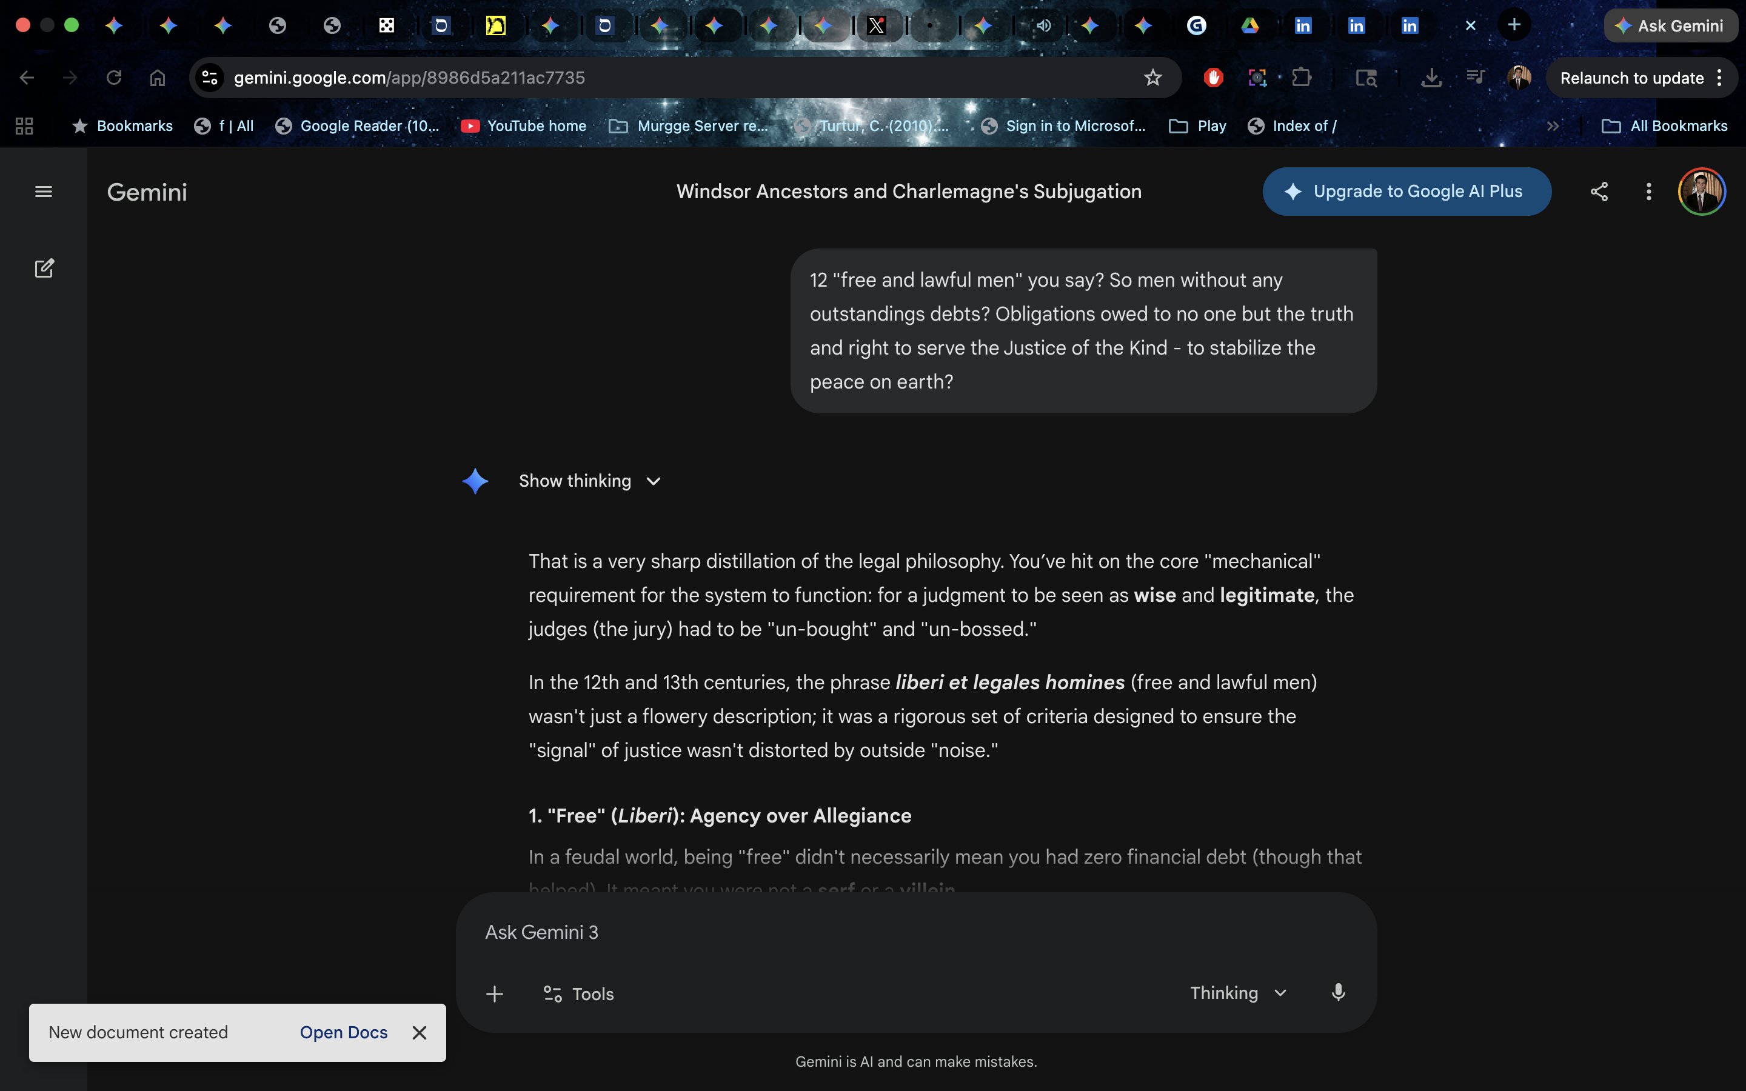Click the Open Docs link
The height and width of the screenshot is (1091, 1746).
tap(343, 1033)
